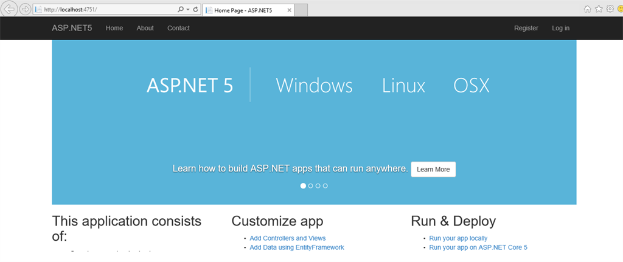Image resolution: width=623 pixels, height=262 pixels.
Task: Close the Home Page tab
Action: 288,10
